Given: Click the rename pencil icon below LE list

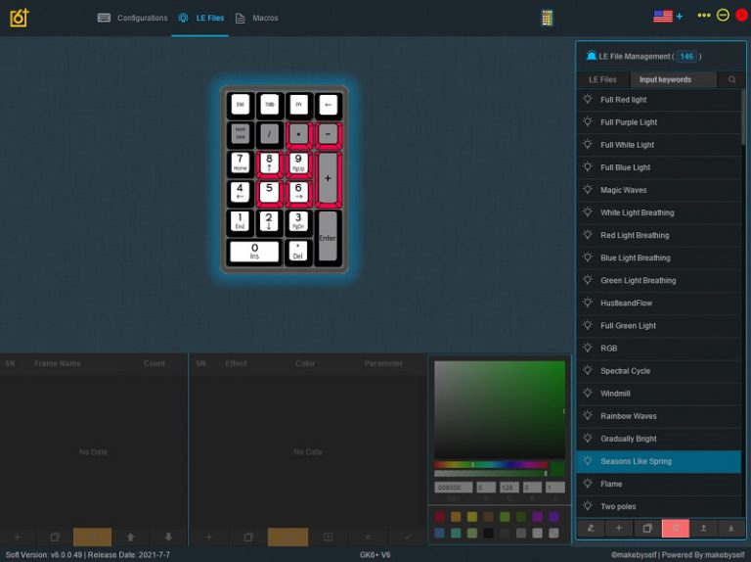Looking at the screenshot, I should coord(591,528).
